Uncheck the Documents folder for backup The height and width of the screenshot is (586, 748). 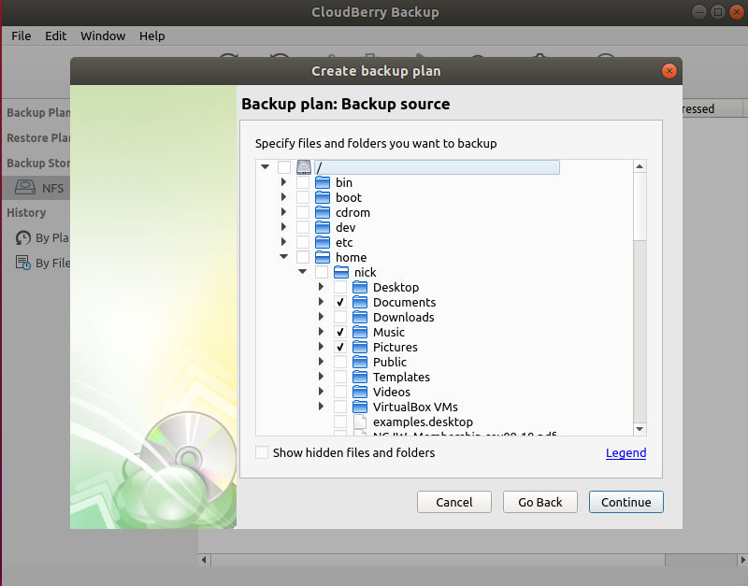(340, 302)
